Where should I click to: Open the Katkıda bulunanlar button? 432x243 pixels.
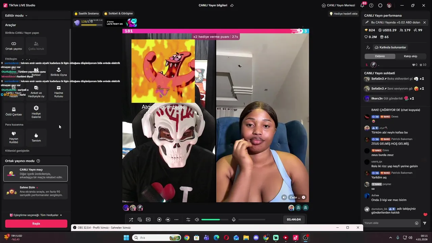(390, 48)
